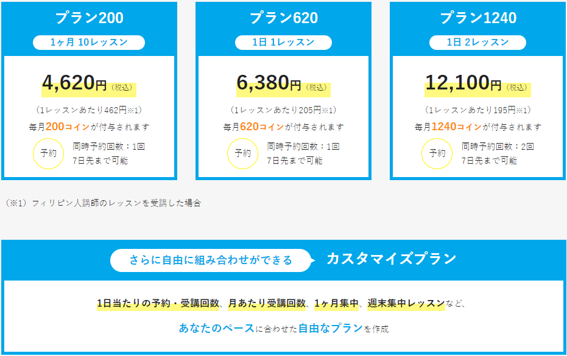Click the さらに自由に組み合わせができる speech bubble
The image size is (567, 356).
[211, 260]
